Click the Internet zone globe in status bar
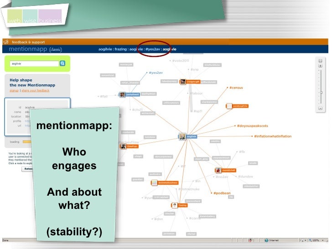332x249 pixels. 267,240
